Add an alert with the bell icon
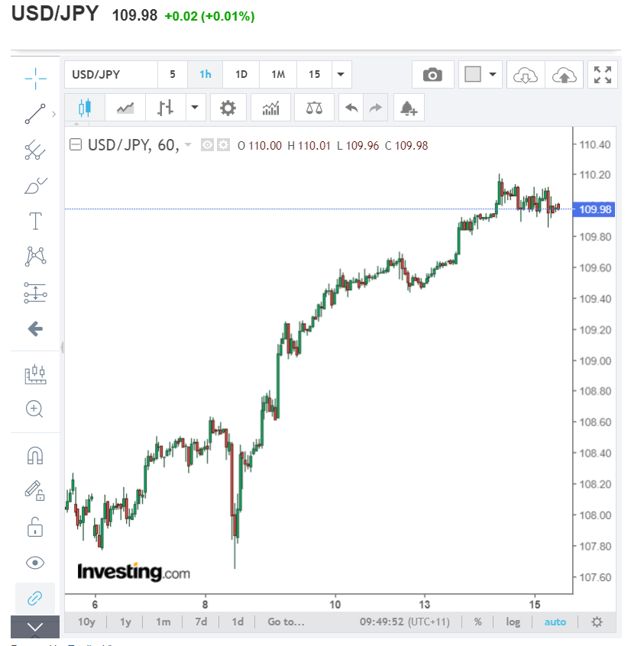 409,108
